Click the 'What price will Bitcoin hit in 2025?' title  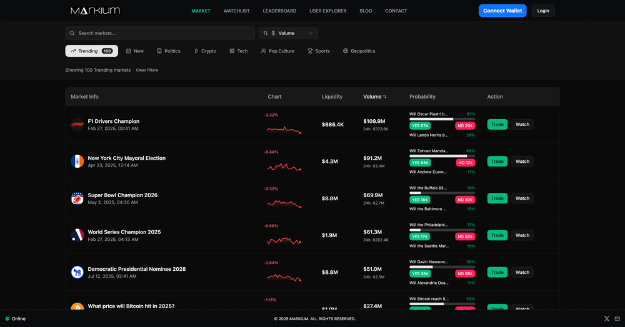tap(131, 306)
